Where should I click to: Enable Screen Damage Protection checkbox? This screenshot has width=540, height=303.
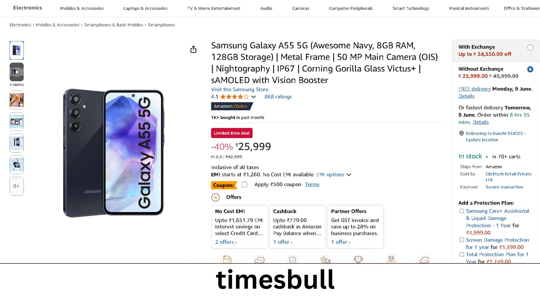[462, 240]
